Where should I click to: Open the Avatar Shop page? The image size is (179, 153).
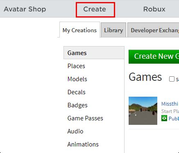click(25, 9)
